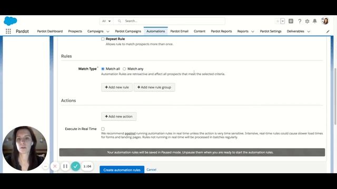Finish recording with the green checkmark
The height and width of the screenshot is (189, 337).
[75, 166]
